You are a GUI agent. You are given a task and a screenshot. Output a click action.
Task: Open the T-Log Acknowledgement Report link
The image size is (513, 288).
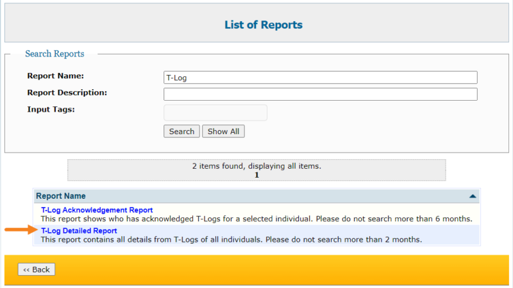click(x=96, y=210)
